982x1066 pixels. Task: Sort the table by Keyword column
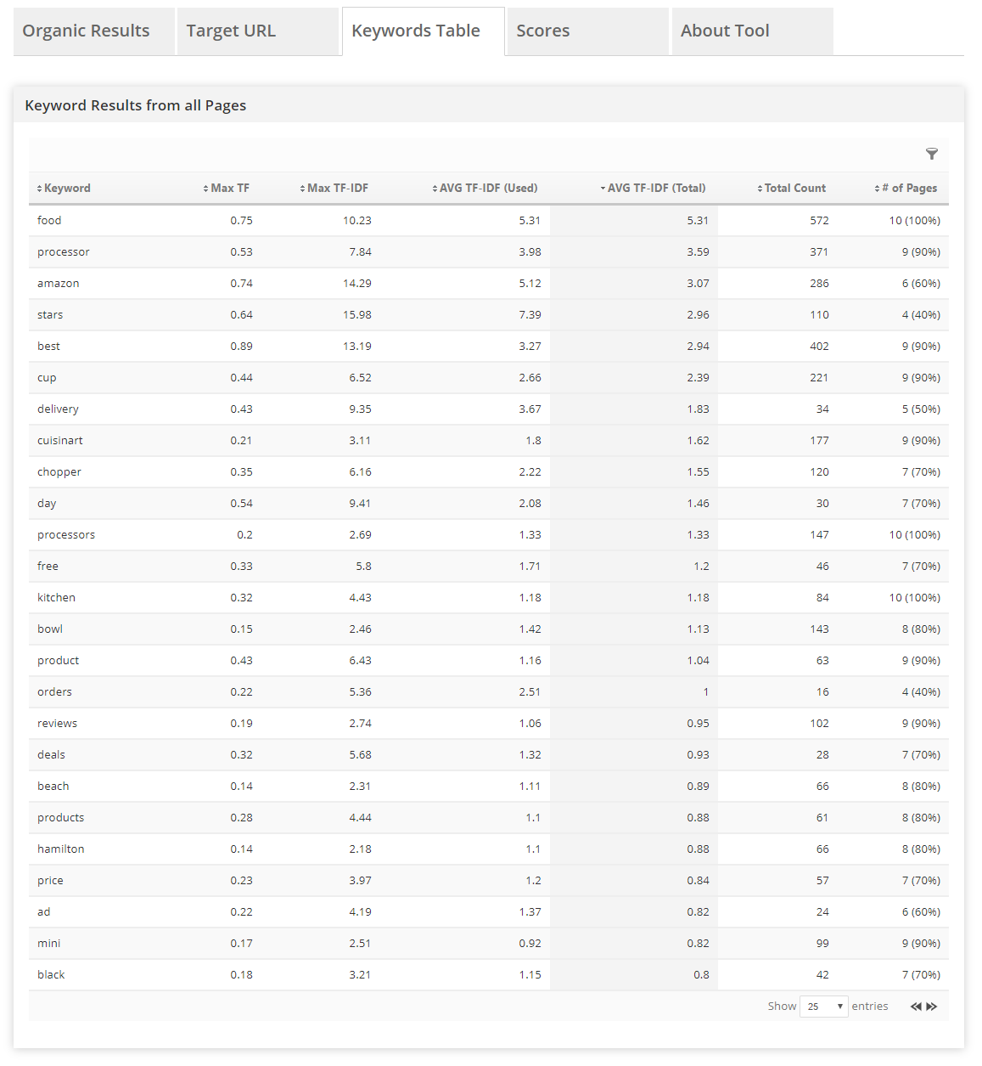66,189
